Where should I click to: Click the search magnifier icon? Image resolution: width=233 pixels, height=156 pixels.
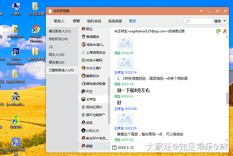(x=188, y=21)
